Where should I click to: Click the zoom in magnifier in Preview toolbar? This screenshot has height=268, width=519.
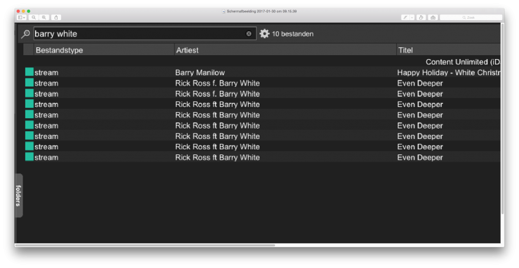(x=43, y=18)
